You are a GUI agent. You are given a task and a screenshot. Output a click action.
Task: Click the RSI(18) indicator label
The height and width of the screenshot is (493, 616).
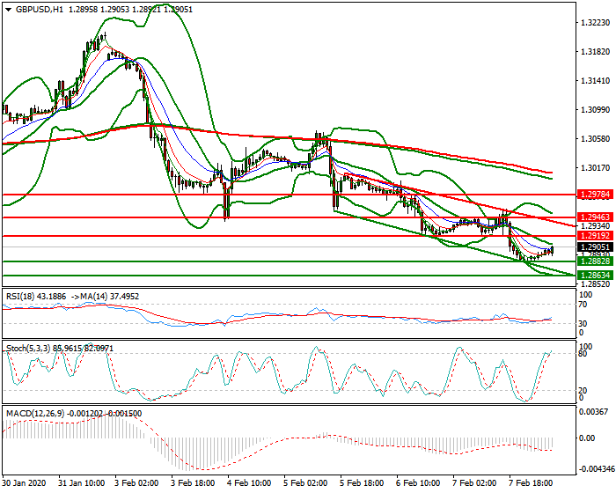pyautogui.click(x=24, y=297)
